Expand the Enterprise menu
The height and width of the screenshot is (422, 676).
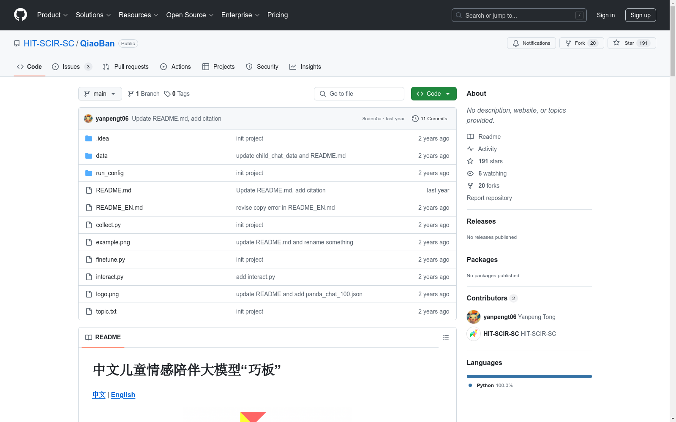click(240, 15)
